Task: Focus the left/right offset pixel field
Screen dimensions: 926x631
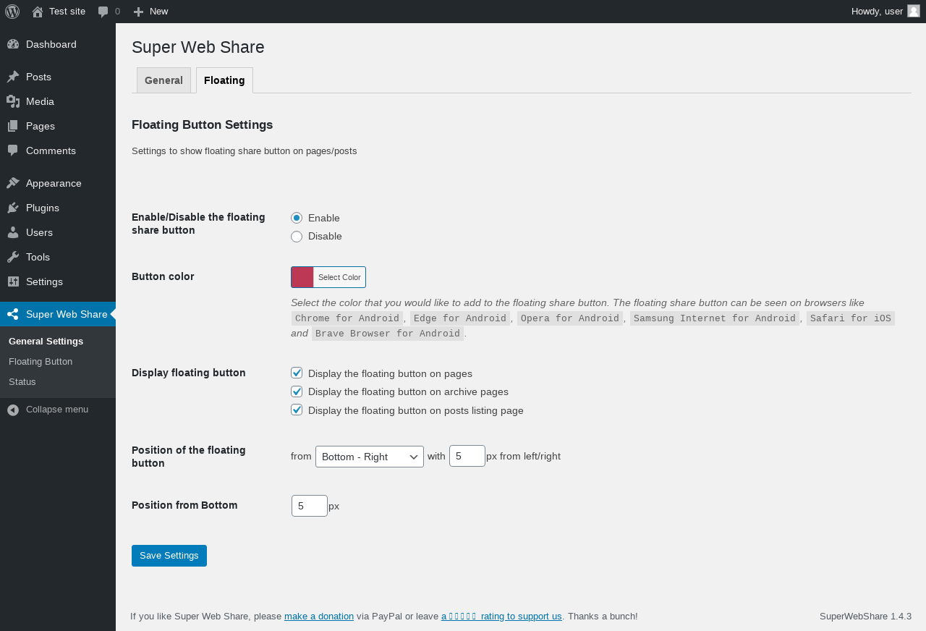Action: click(x=467, y=456)
